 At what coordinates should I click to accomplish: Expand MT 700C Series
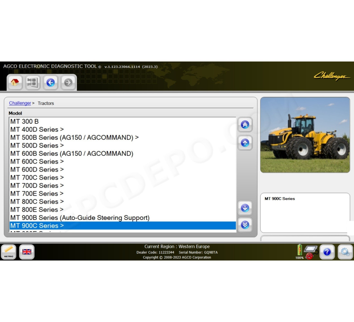coord(123,178)
